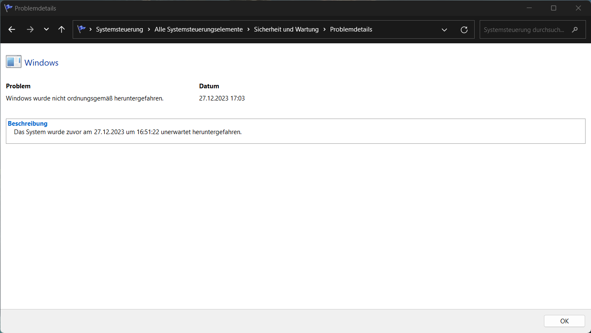Select the date 27.12.2023 17:03
The width and height of the screenshot is (591, 333).
[x=222, y=98]
